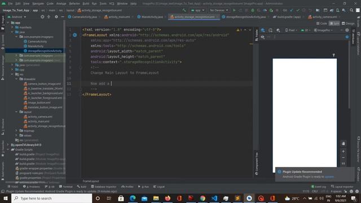Viewport: 361px width, 203px height.
Task: Click the Windows Start button
Action: (6, 198)
